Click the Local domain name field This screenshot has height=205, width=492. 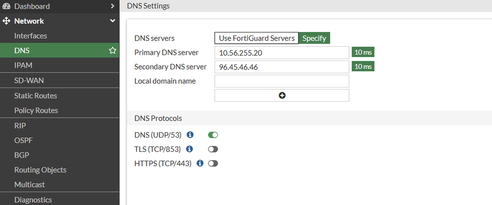click(x=281, y=81)
